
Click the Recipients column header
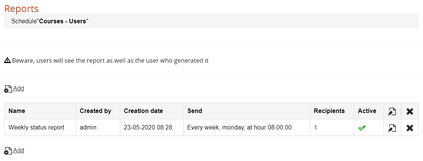[329, 111]
